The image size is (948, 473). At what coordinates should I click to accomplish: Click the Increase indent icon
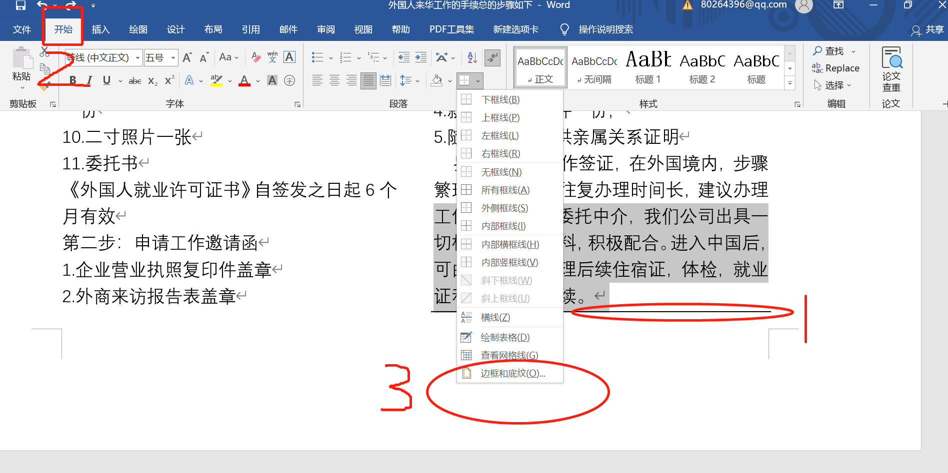coord(421,57)
